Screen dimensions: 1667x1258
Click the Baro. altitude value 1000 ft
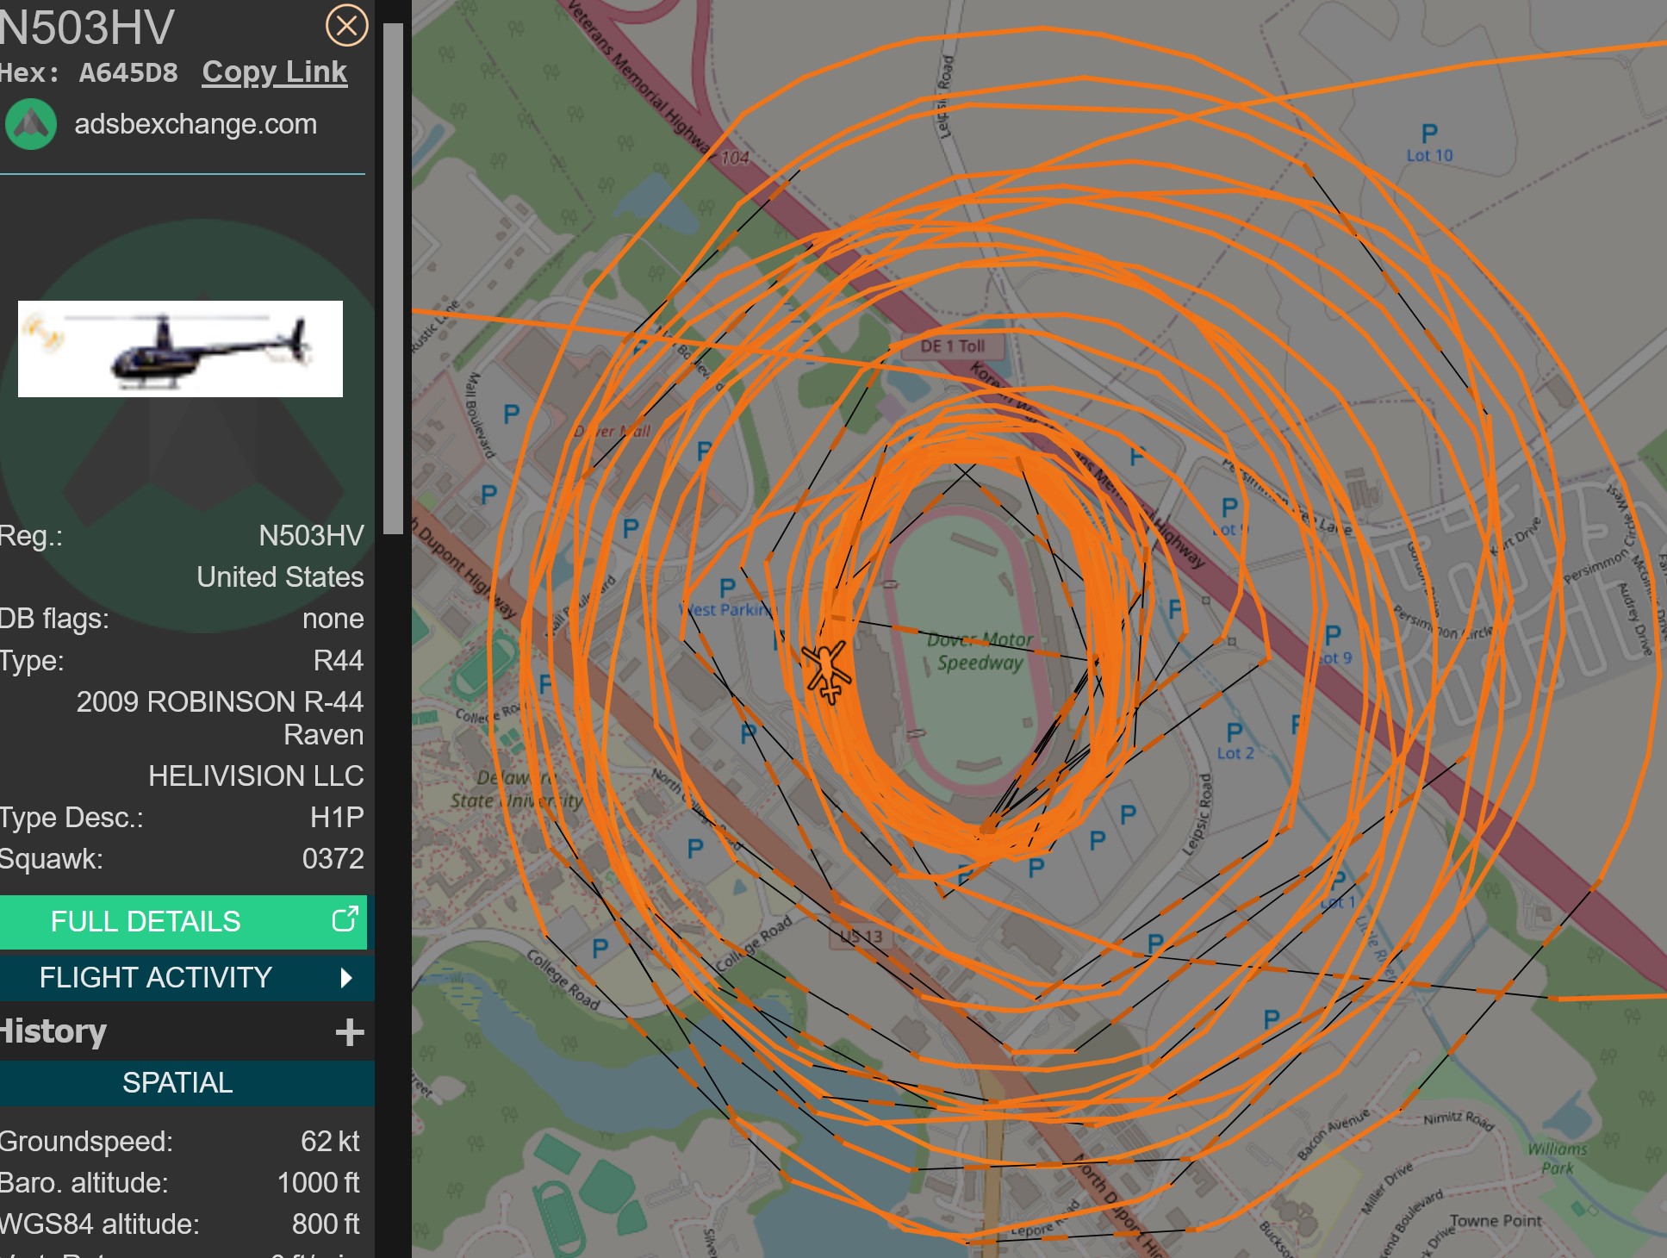[x=318, y=1183]
